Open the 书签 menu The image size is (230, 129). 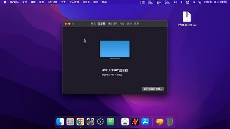[x=63, y=2]
